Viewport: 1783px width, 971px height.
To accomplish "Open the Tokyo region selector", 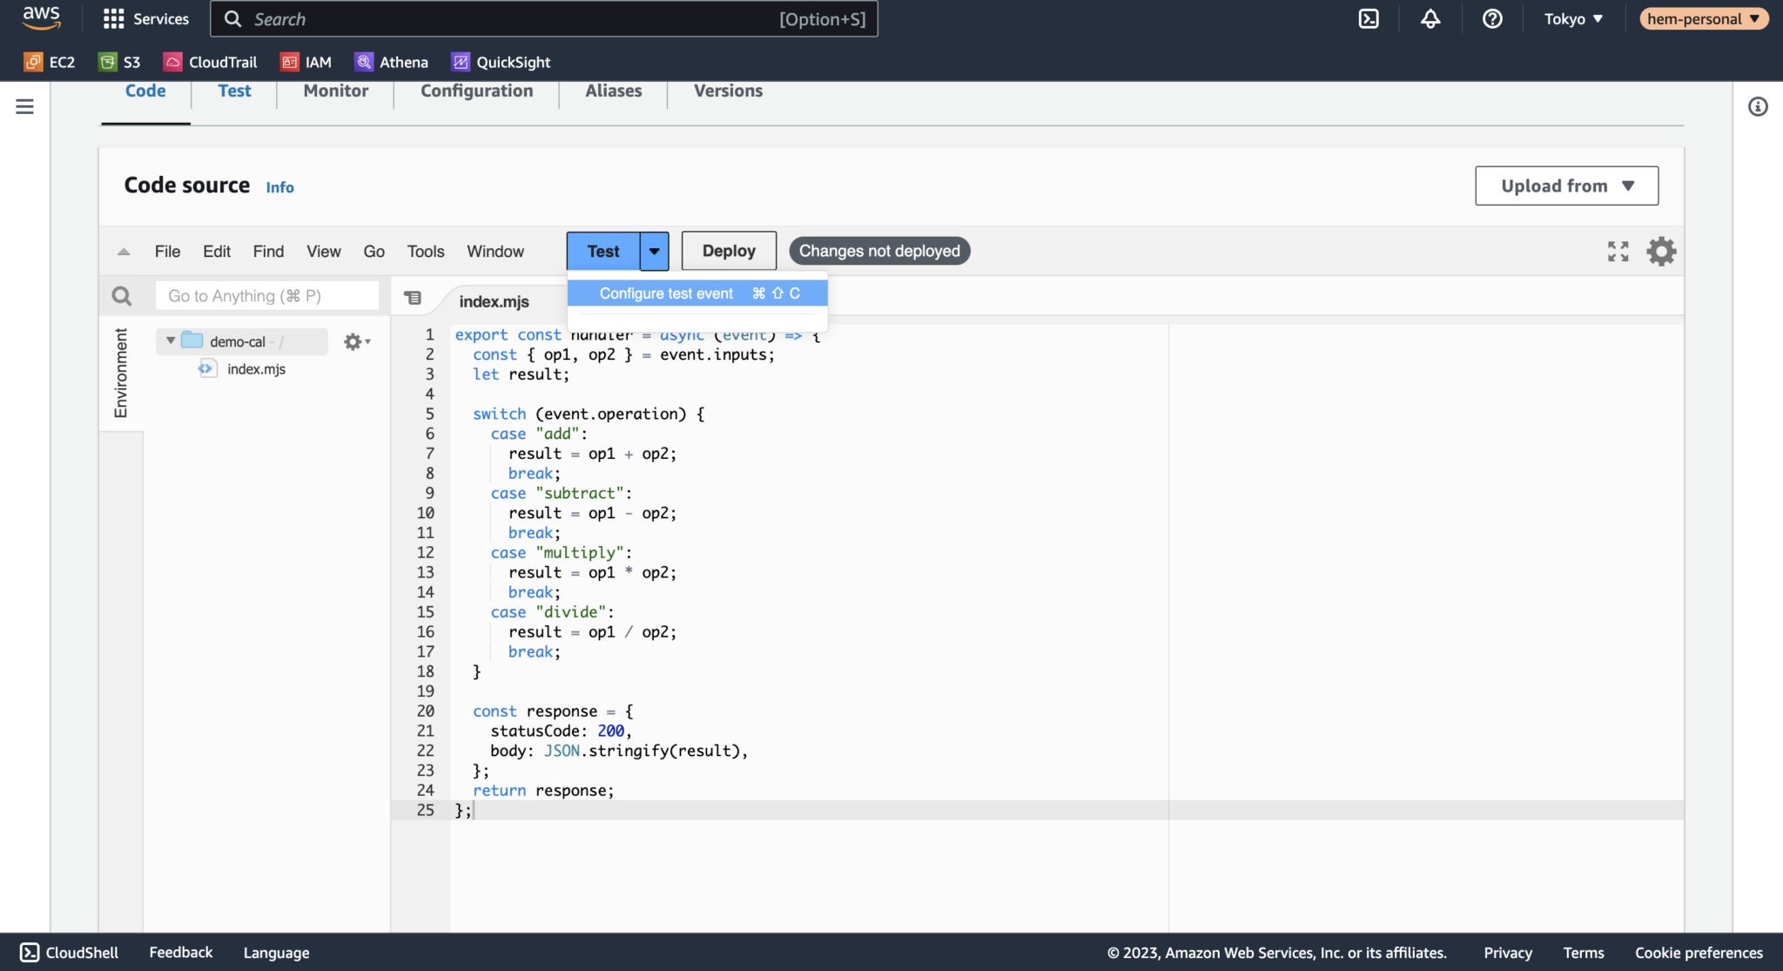I will coord(1572,18).
